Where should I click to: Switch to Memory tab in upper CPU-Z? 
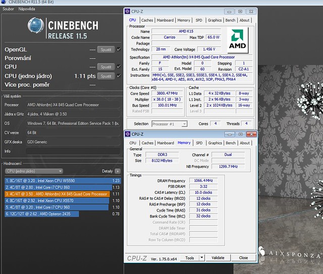(184, 20)
